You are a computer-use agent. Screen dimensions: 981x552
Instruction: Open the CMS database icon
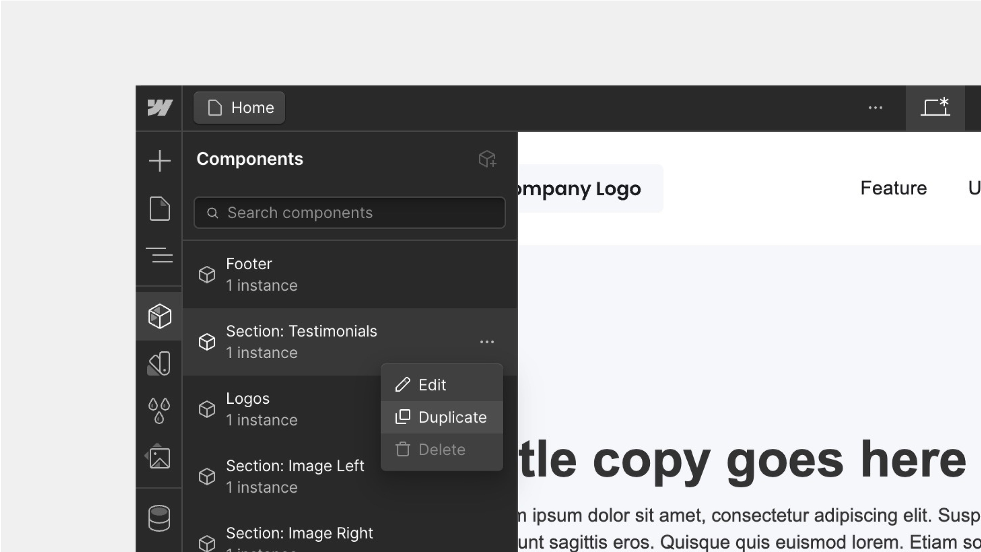click(159, 518)
